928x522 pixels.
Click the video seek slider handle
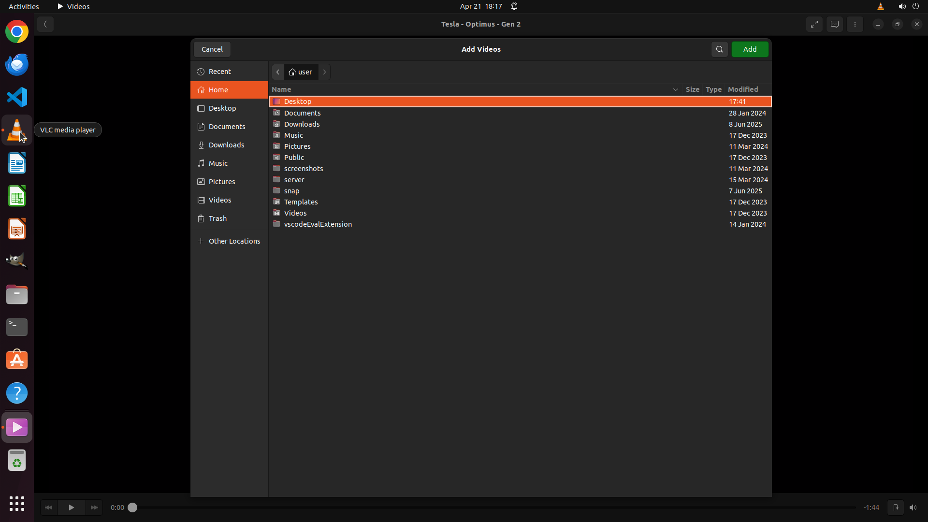[x=132, y=507]
